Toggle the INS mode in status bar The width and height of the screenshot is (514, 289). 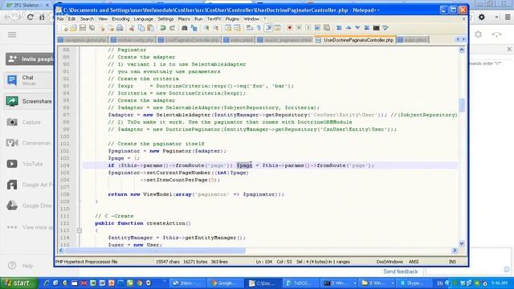(452, 262)
